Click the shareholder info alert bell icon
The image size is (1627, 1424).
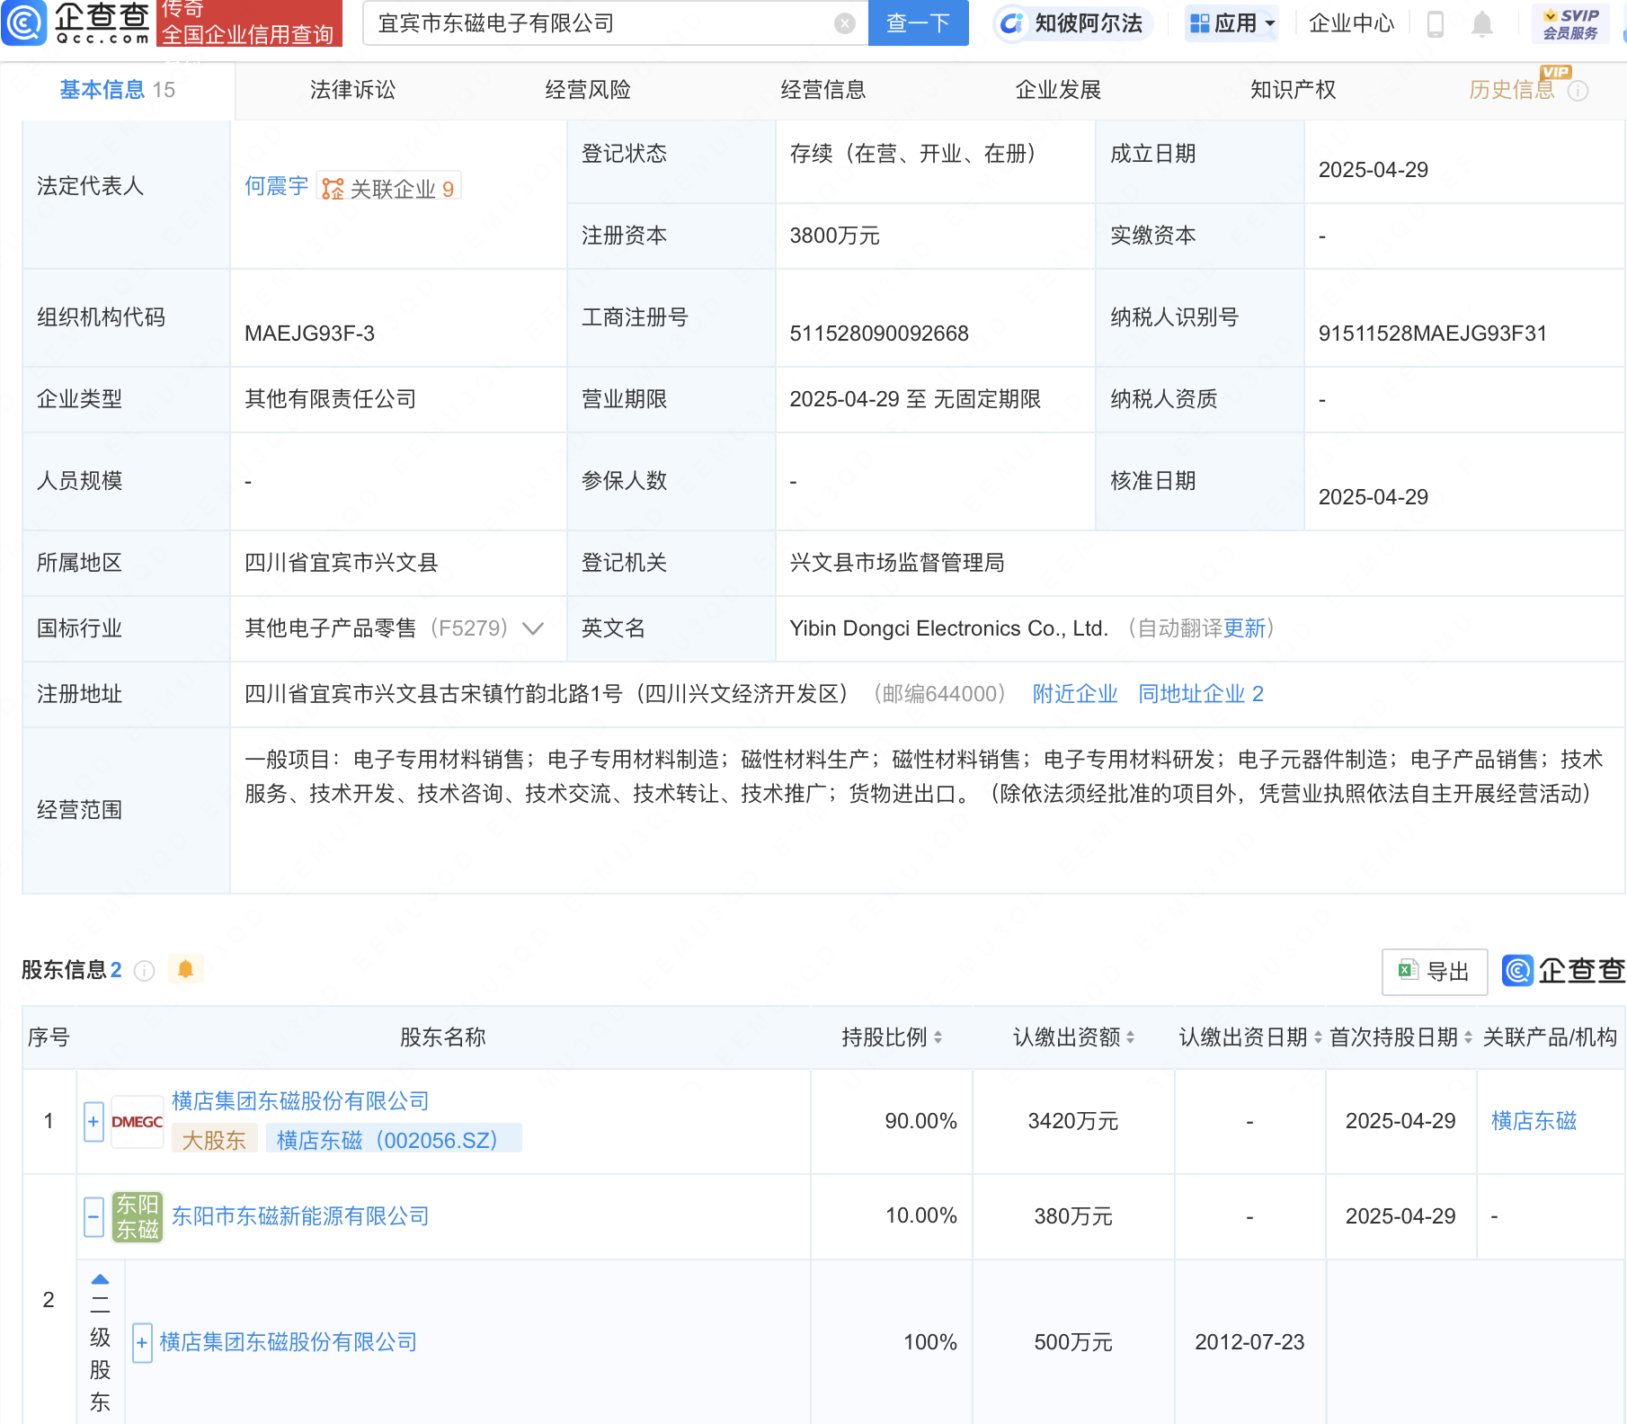click(185, 969)
